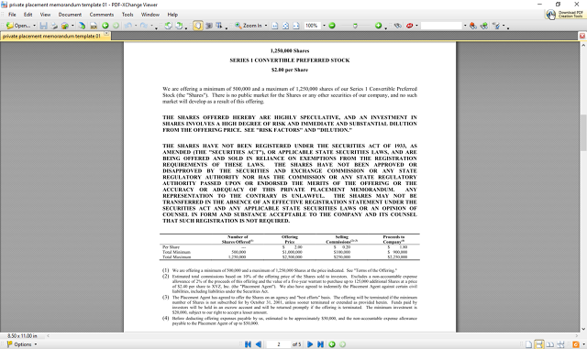
Task: Click the toolbar search text field
Action: 442,26
